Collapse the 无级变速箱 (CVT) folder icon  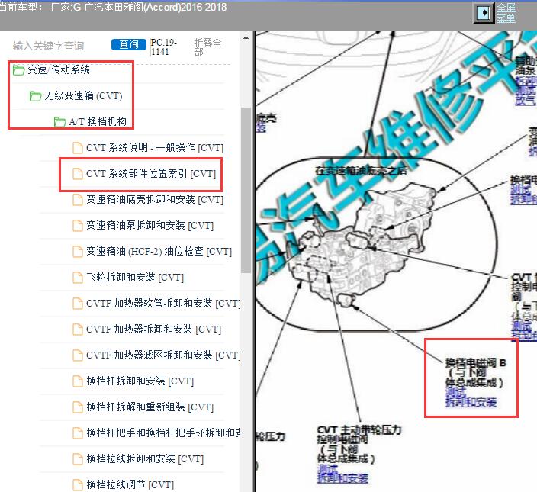(x=35, y=96)
